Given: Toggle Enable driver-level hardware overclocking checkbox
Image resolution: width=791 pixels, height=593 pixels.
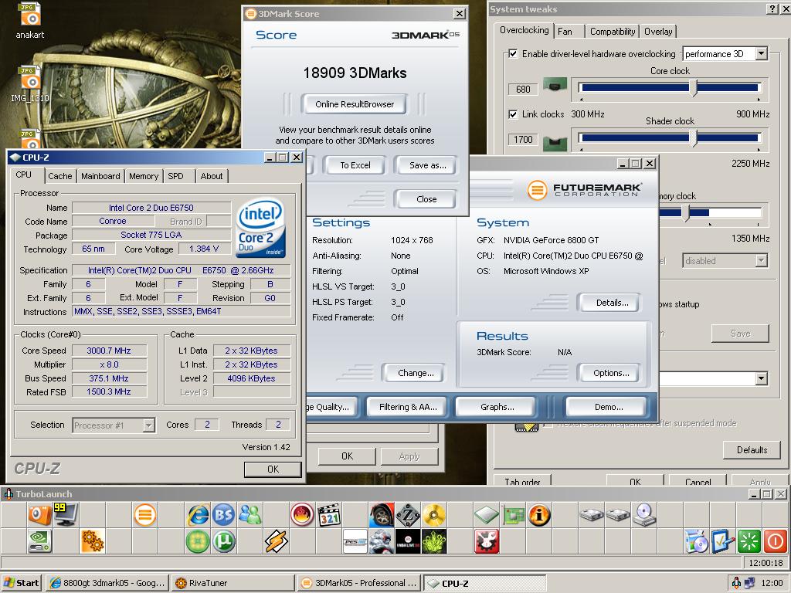Looking at the screenshot, I should coord(513,53).
